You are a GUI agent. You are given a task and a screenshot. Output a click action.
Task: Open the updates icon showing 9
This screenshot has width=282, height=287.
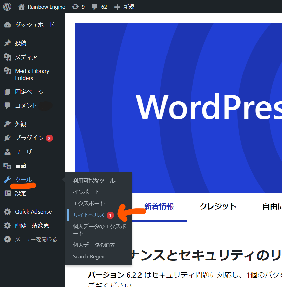75,7
